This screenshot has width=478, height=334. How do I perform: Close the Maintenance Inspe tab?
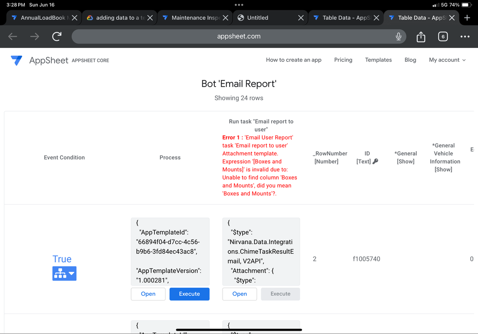tap(225, 18)
